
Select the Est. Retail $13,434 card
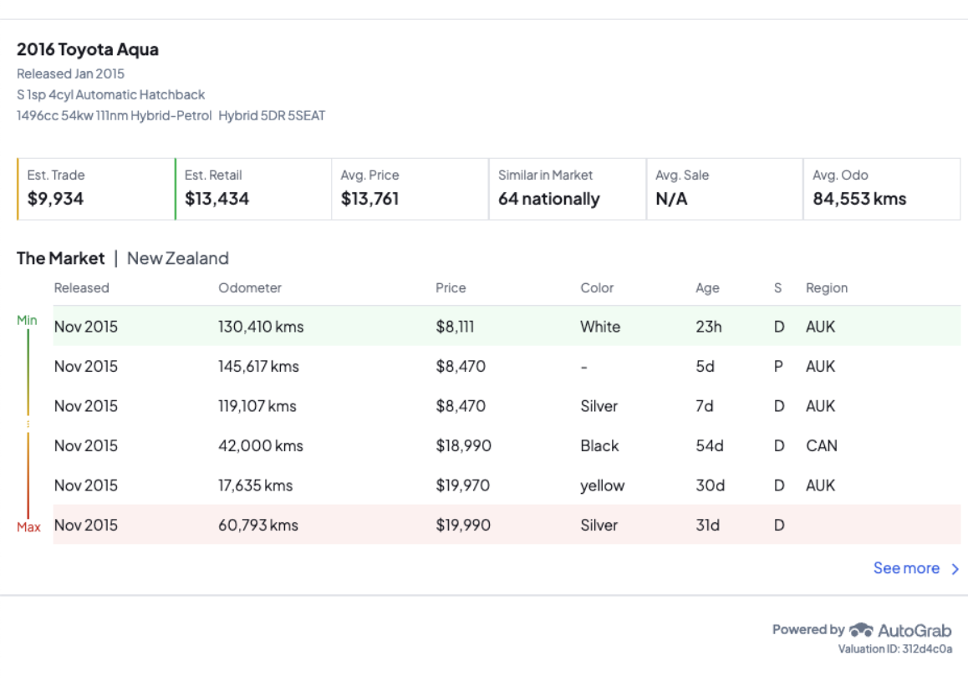coord(252,189)
